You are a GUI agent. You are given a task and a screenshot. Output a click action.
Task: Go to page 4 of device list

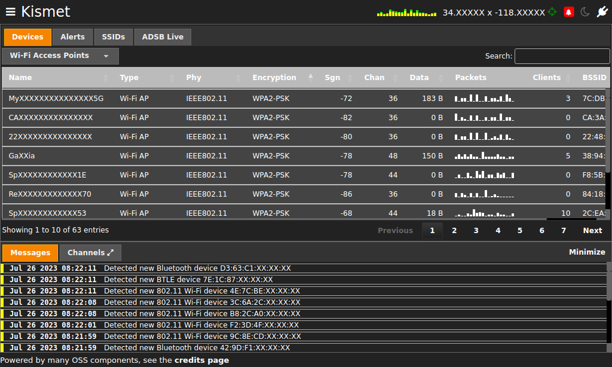pyautogui.click(x=498, y=230)
